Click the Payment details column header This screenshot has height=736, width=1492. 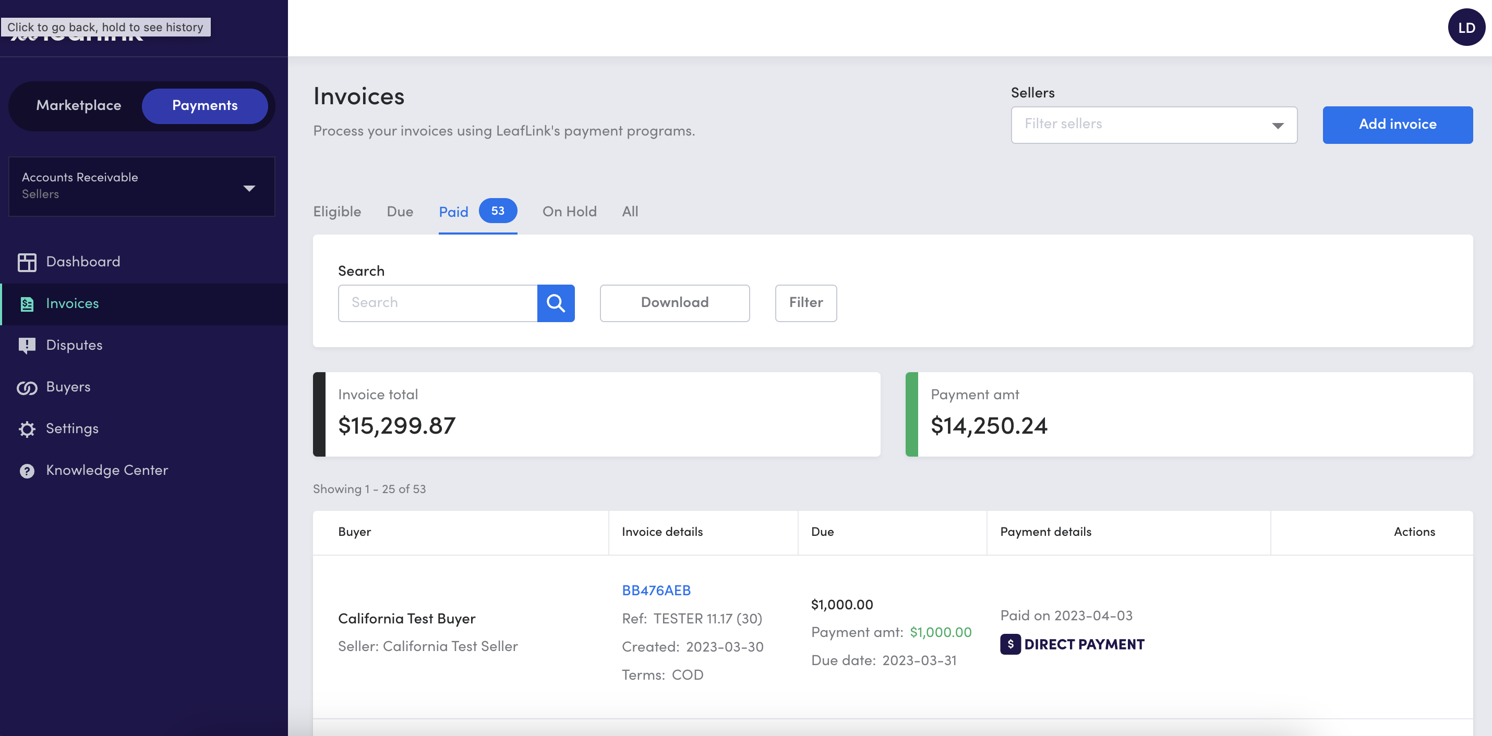coord(1045,532)
